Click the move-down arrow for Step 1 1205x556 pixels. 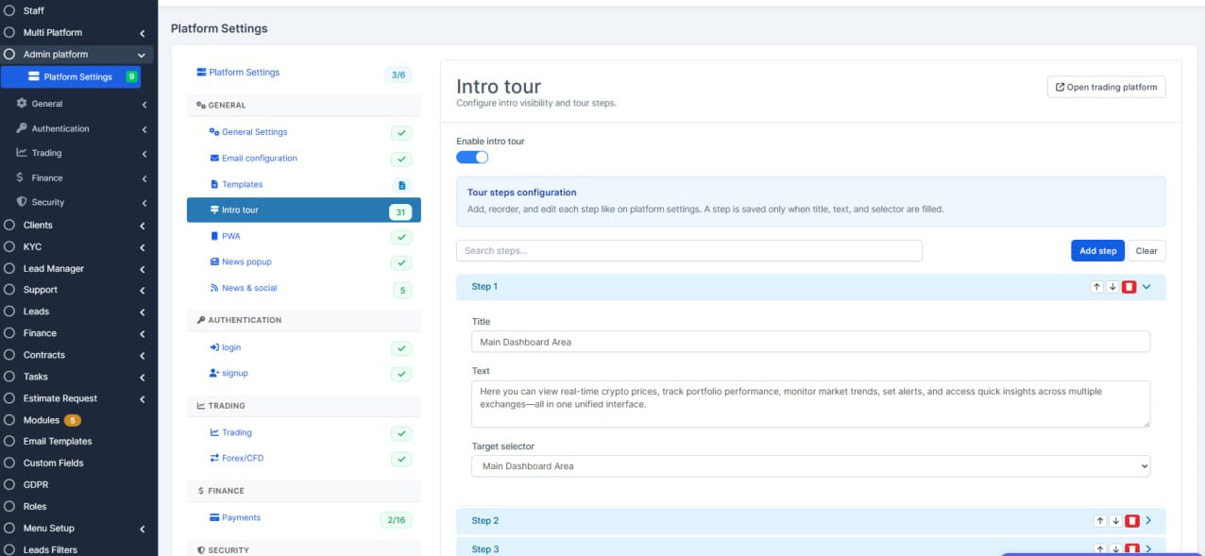click(x=1112, y=287)
